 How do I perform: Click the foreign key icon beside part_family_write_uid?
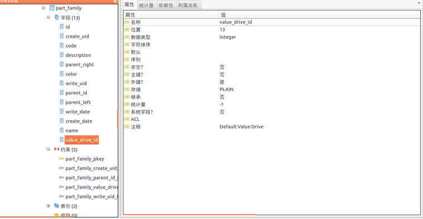[62, 196]
